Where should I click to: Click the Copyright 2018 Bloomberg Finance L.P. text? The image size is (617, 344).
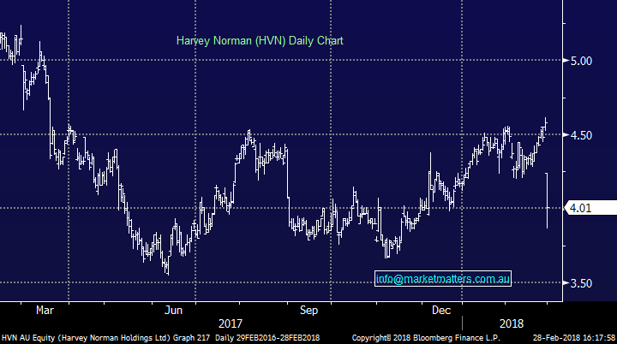[426, 338]
